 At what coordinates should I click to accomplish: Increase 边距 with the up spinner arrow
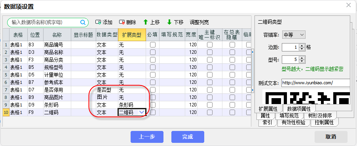click(x=302, y=46)
